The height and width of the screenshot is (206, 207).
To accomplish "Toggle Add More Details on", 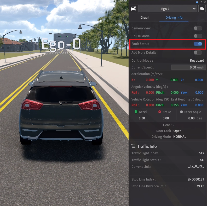I will coord(198,52).
